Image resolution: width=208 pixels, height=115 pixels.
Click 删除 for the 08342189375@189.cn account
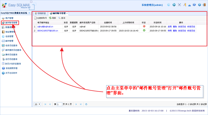[175, 31]
